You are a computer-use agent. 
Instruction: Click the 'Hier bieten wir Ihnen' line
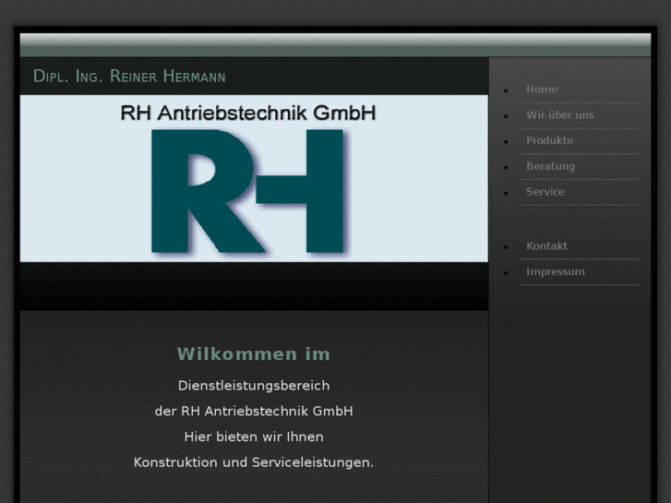click(254, 437)
